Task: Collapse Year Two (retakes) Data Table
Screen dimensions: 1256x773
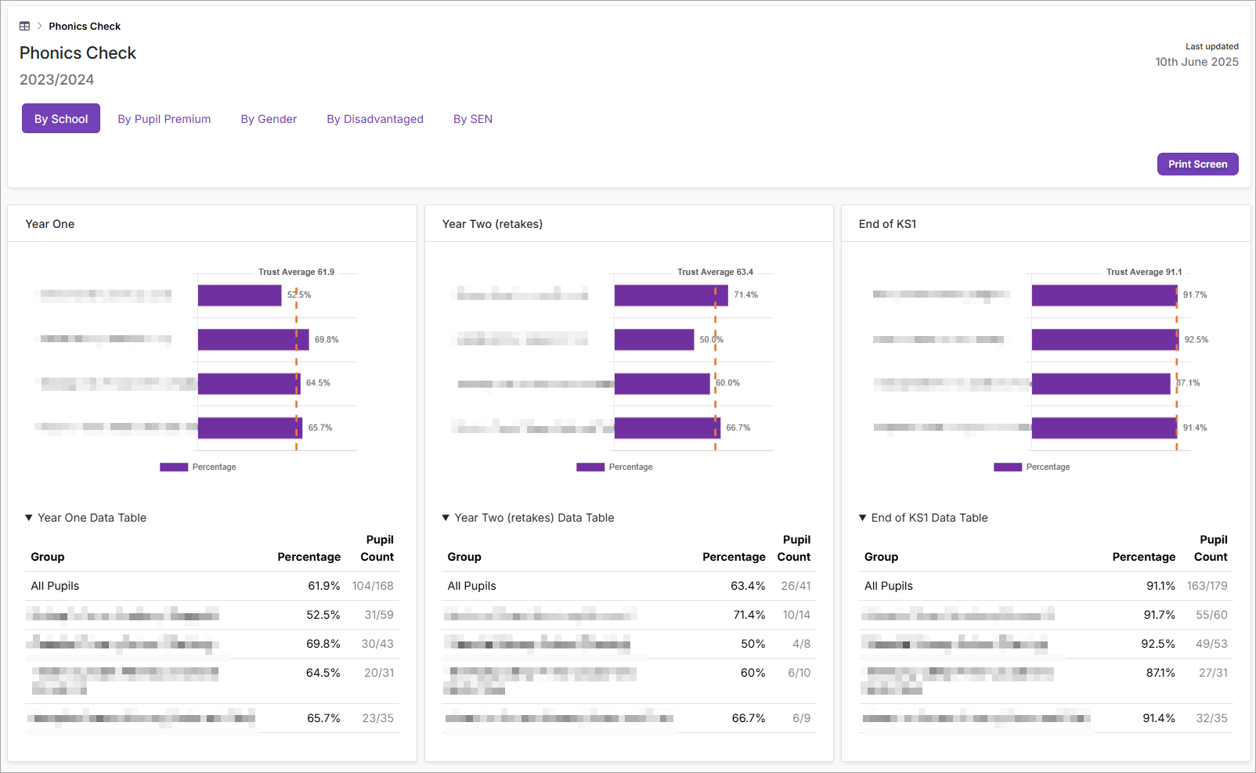Action: 528,518
